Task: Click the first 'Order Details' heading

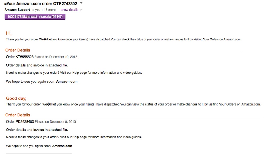Action: (18, 50)
